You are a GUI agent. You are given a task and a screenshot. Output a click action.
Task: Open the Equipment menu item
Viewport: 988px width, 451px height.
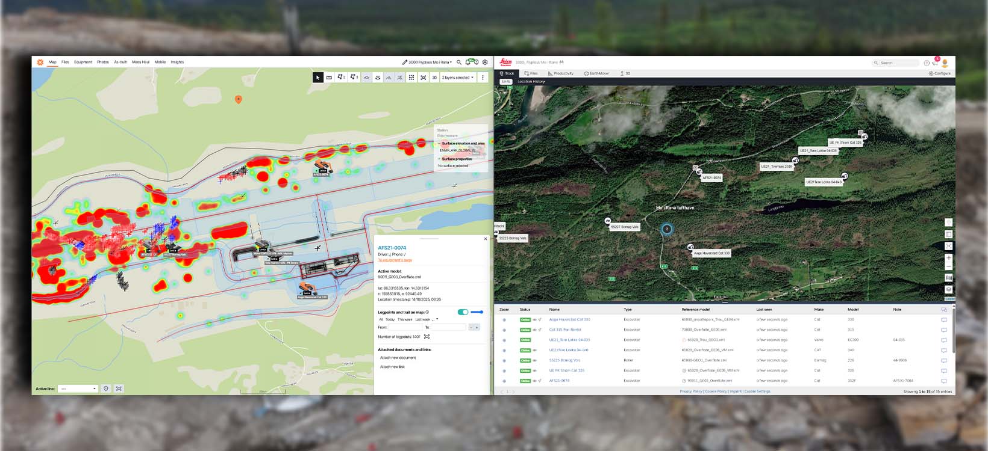click(83, 62)
